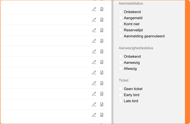Click the vertical scrollbar beside the list

pos(112,62)
